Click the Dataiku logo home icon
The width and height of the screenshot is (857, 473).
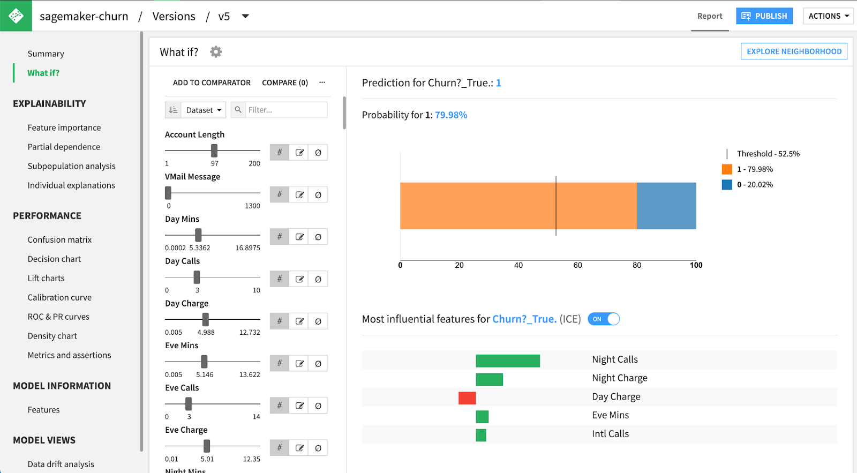point(16,16)
